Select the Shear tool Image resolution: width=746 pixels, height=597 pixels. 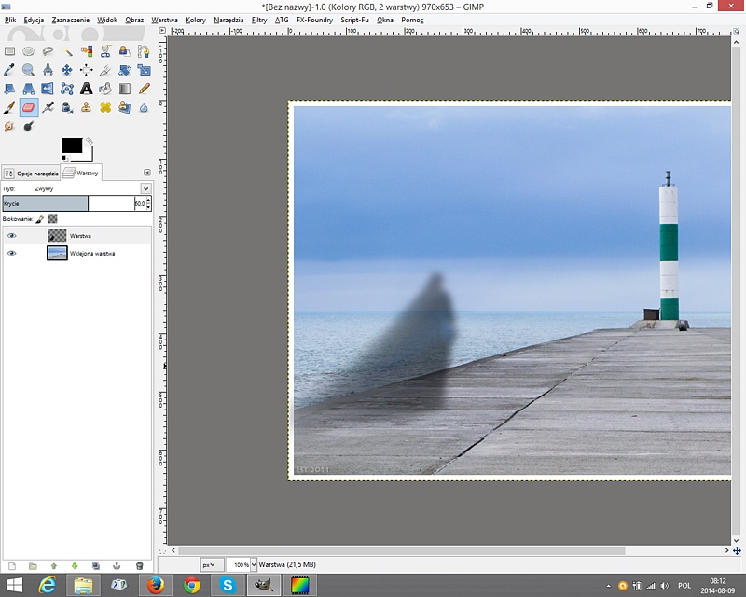pyautogui.click(x=9, y=89)
